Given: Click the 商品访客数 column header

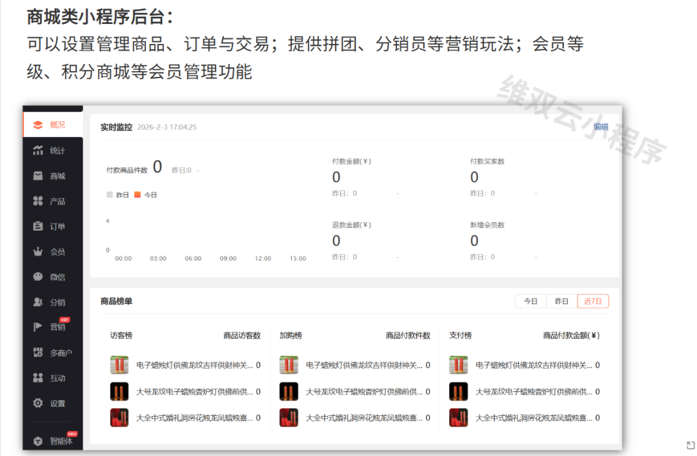Looking at the screenshot, I should (x=242, y=335).
